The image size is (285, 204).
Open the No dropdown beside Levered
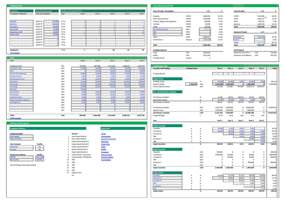pyautogui.click(x=39, y=149)
